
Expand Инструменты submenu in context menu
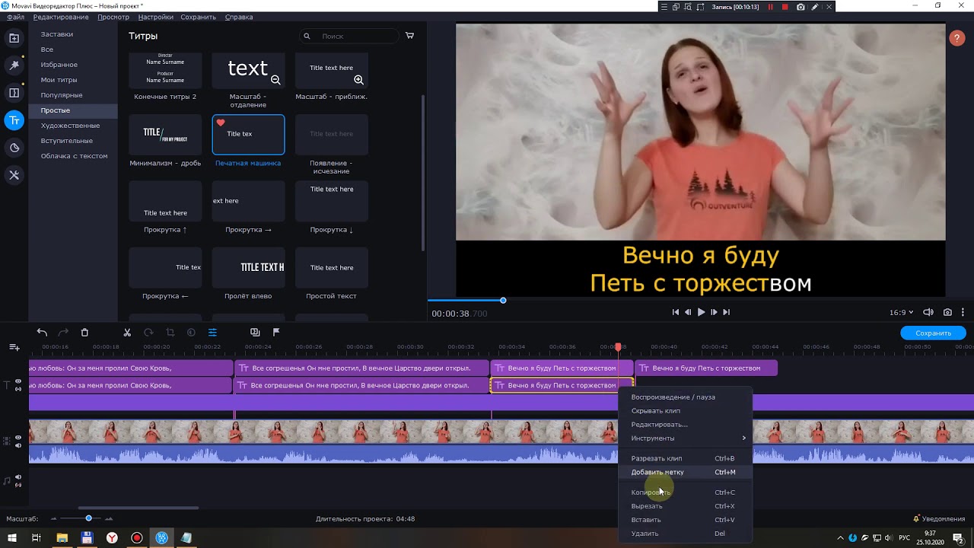(x=687, y=438)
